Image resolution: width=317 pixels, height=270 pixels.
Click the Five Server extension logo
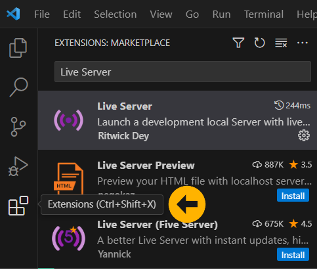pos(68,238)
